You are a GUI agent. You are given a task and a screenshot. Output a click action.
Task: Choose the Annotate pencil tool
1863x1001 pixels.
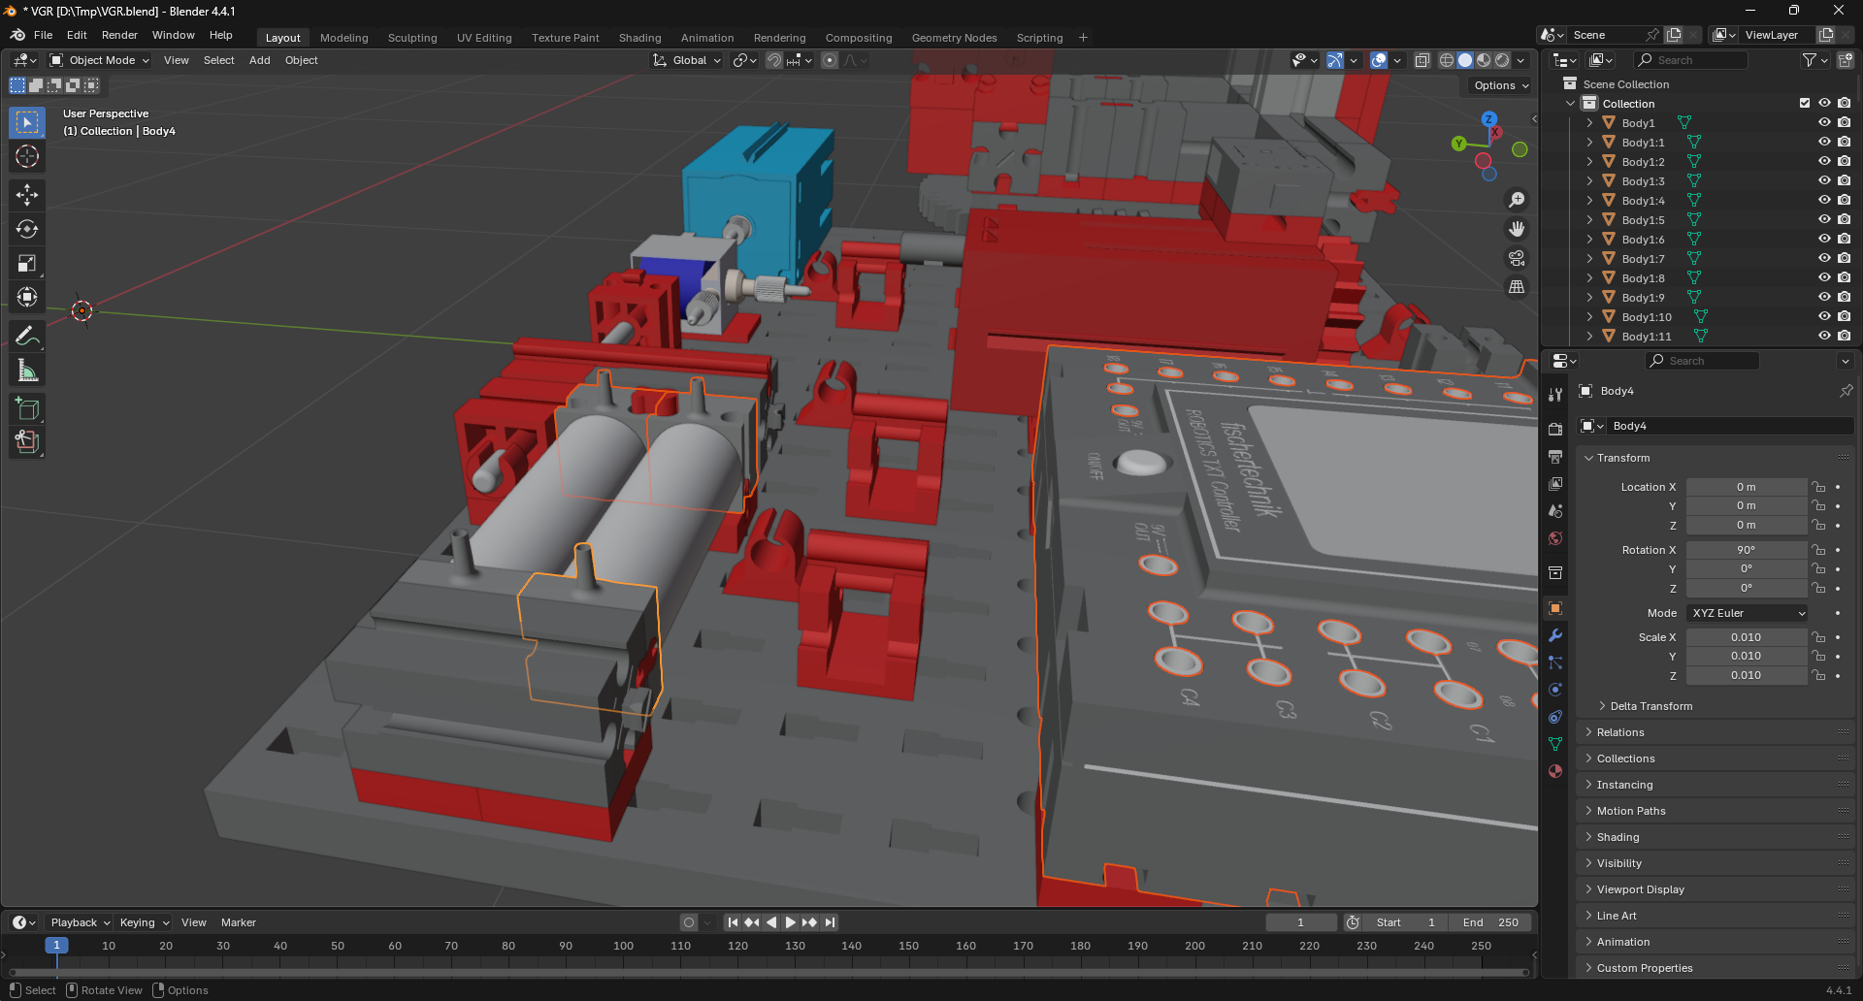[27, 336]
